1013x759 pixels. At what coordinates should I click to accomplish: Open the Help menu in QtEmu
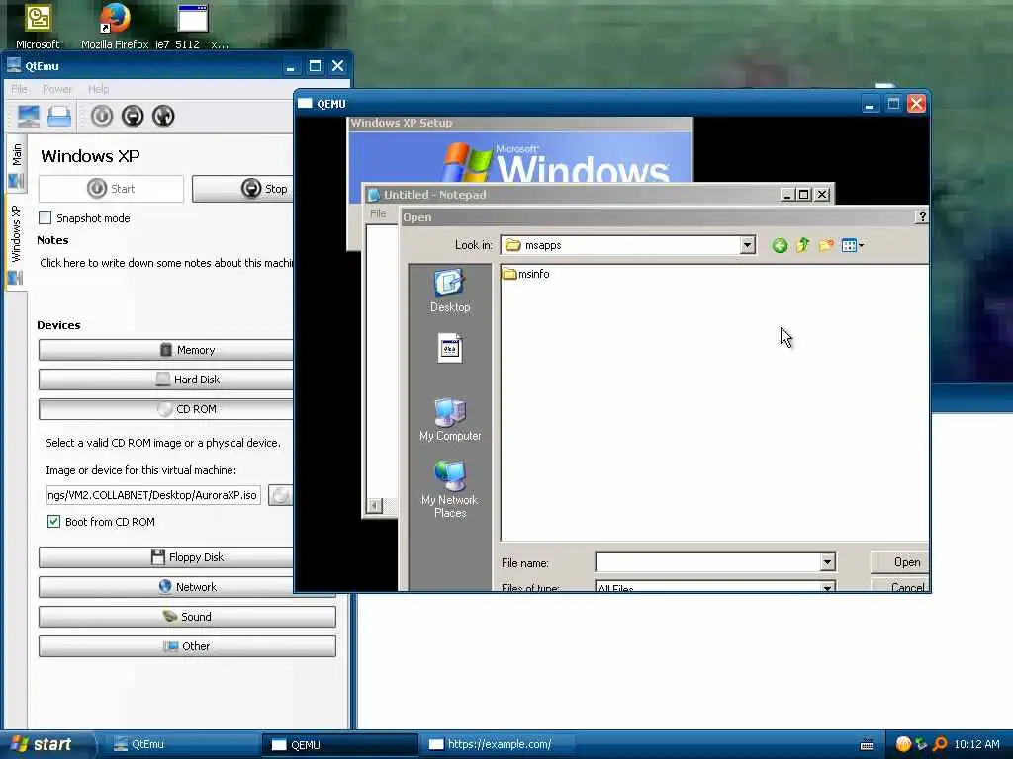coord(98,89)
